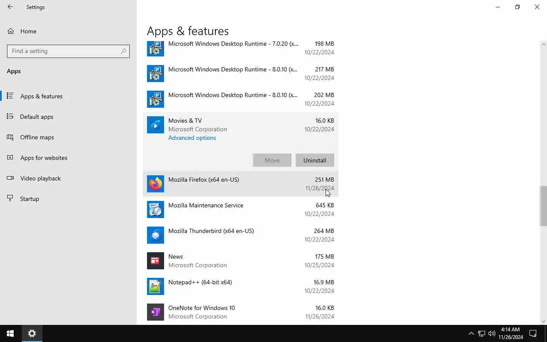The image size is (547, 342).
Task: Click the Settings gear on the taskbar
Action: click(32, 333)
